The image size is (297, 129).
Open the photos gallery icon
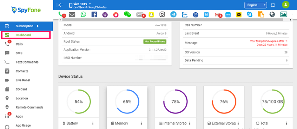coord(284,14)
